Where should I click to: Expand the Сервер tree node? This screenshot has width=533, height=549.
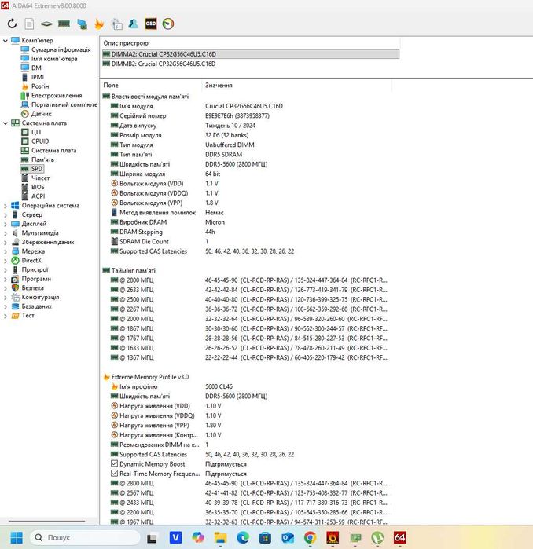tap(6, 215)
